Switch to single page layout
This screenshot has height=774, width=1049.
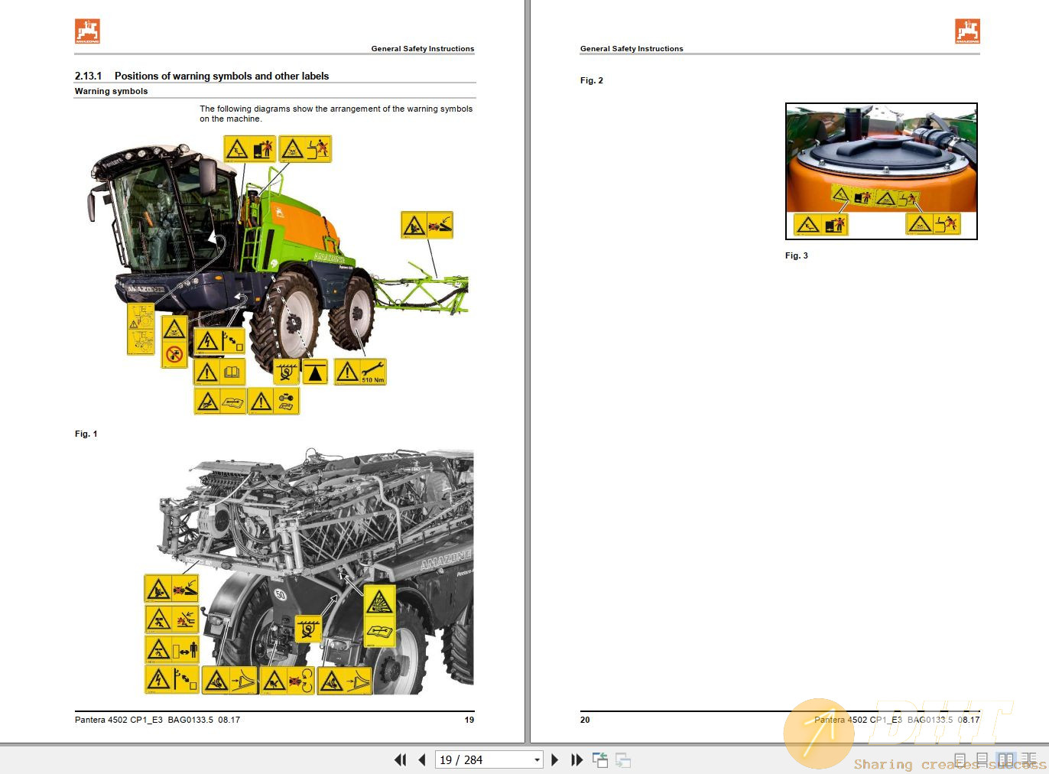coord(961,759)
